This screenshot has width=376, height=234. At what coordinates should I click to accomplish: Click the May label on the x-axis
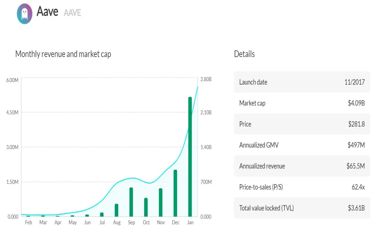coord(73,223)
